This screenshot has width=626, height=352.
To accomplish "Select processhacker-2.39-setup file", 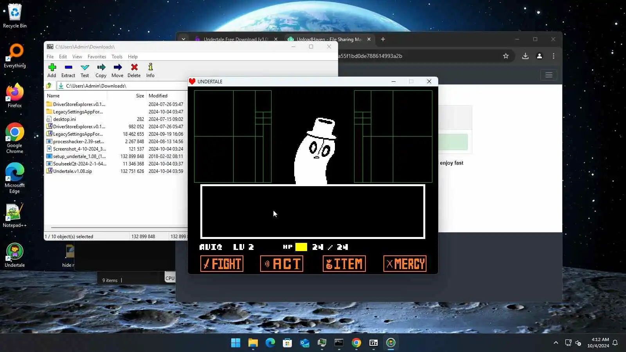I will click(x=116, y=142).
